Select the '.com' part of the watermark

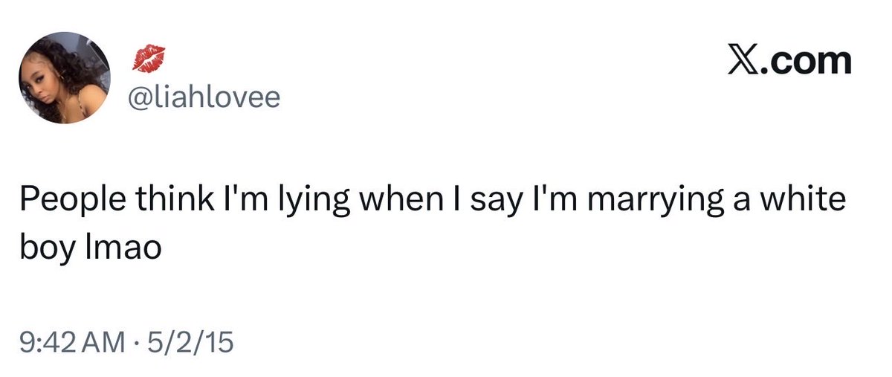[805, 62]
